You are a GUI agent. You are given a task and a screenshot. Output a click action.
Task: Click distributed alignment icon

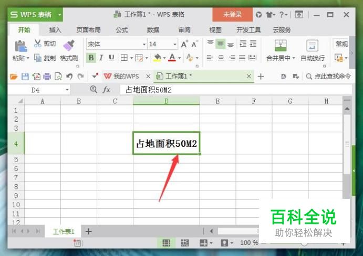coord(252,58)
